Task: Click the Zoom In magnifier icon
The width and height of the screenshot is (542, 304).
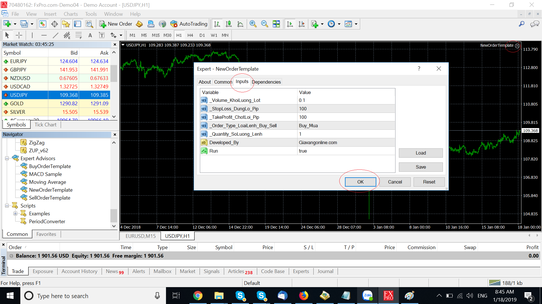Action: [x=253, y=24]
